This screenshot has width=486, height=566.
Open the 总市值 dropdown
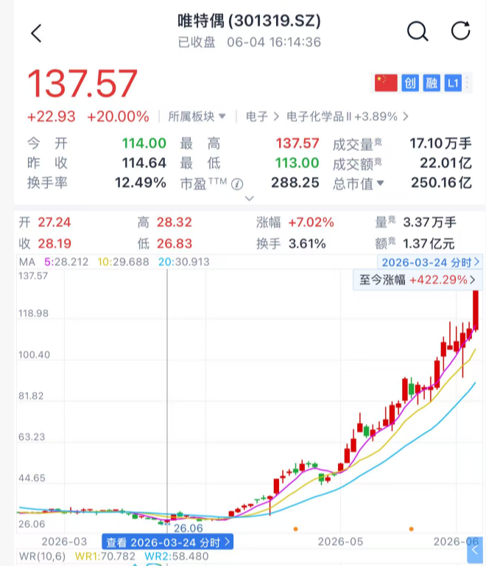pyautogui.click(x=358, y=184)
